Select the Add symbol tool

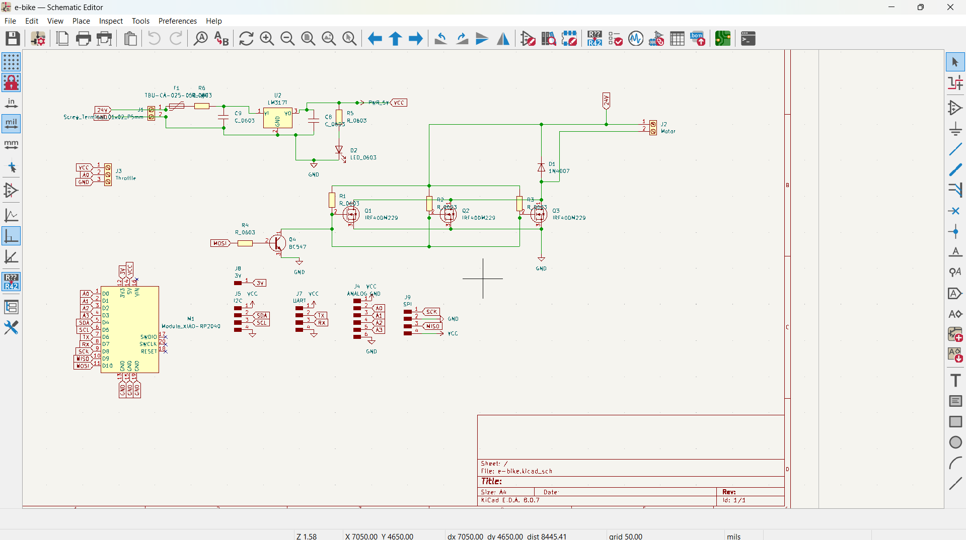click(x=955, y=108)
